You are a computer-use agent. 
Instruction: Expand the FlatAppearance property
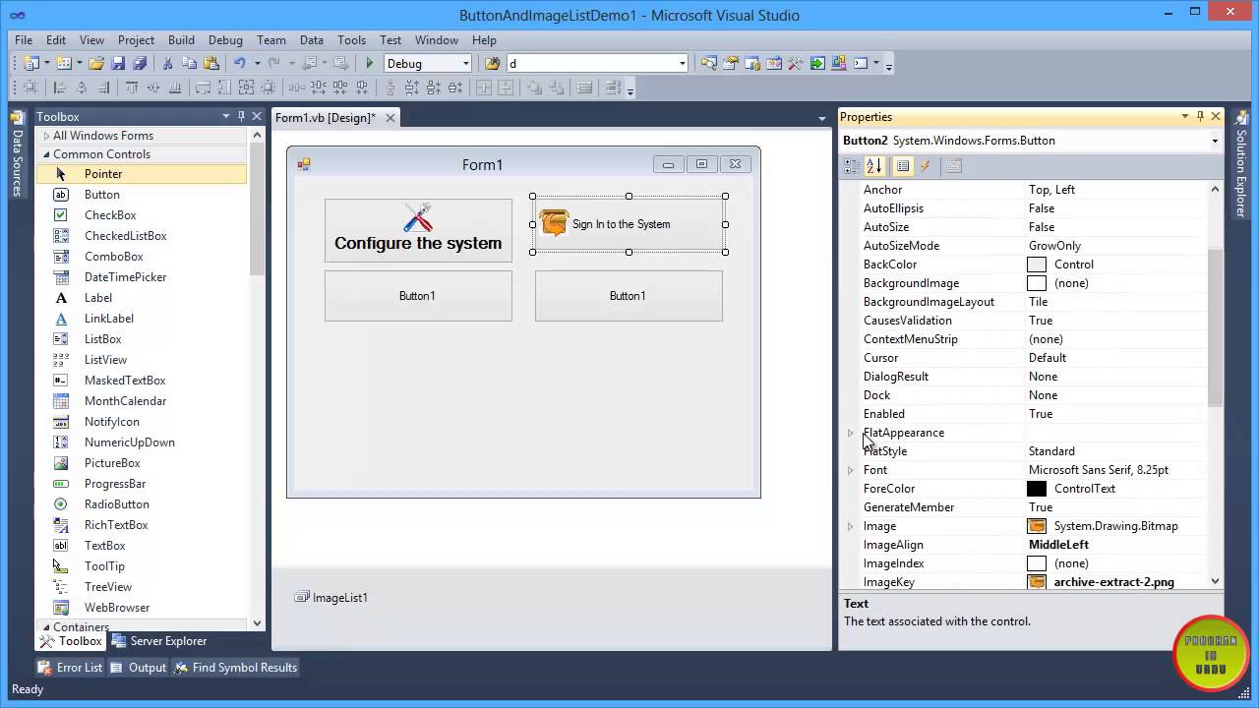851,433
